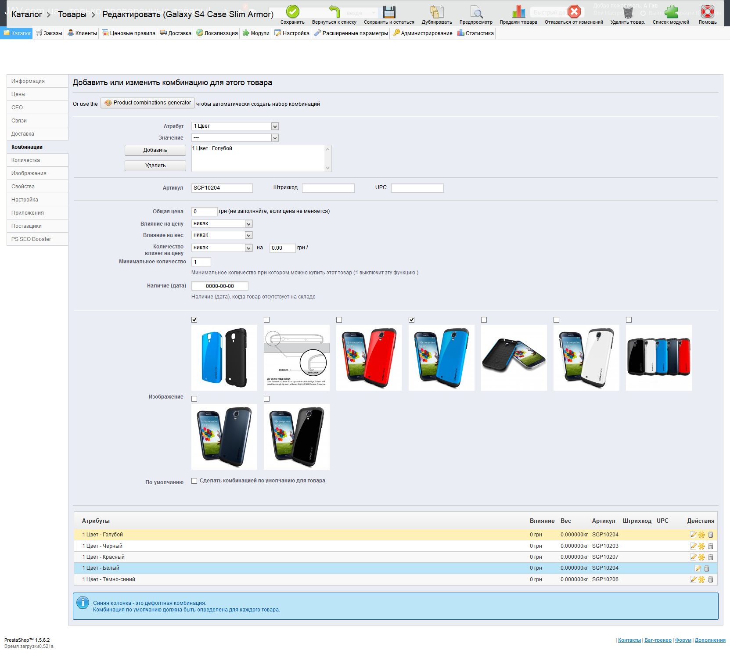Delete the Черный combination row
The image size is (730, 665).
tap(711, 546)
